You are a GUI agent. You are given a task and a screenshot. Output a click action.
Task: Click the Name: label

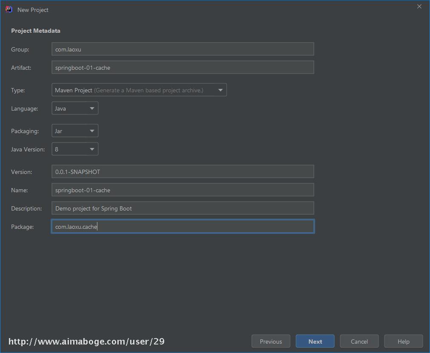click(19, 191)
